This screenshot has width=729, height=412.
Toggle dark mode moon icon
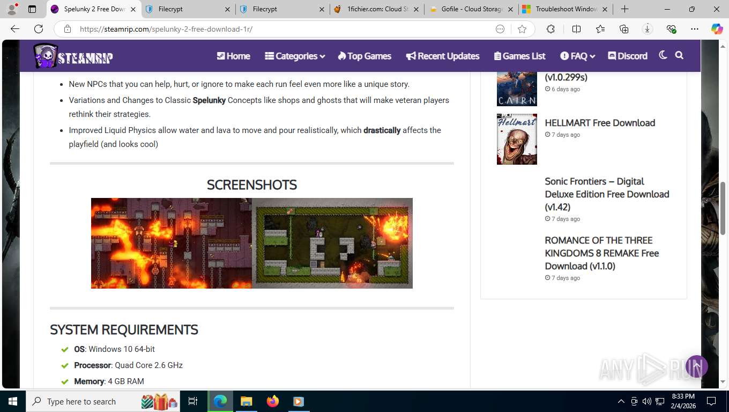tap(663, 55)
